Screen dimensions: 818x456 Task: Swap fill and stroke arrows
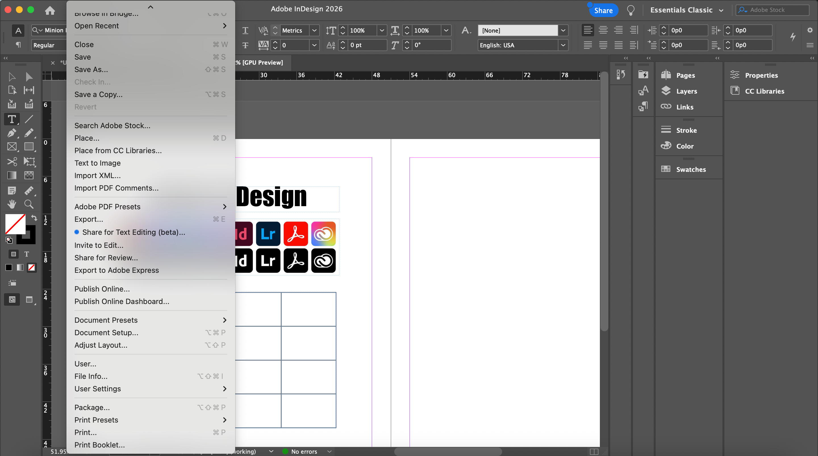point(34,218)
